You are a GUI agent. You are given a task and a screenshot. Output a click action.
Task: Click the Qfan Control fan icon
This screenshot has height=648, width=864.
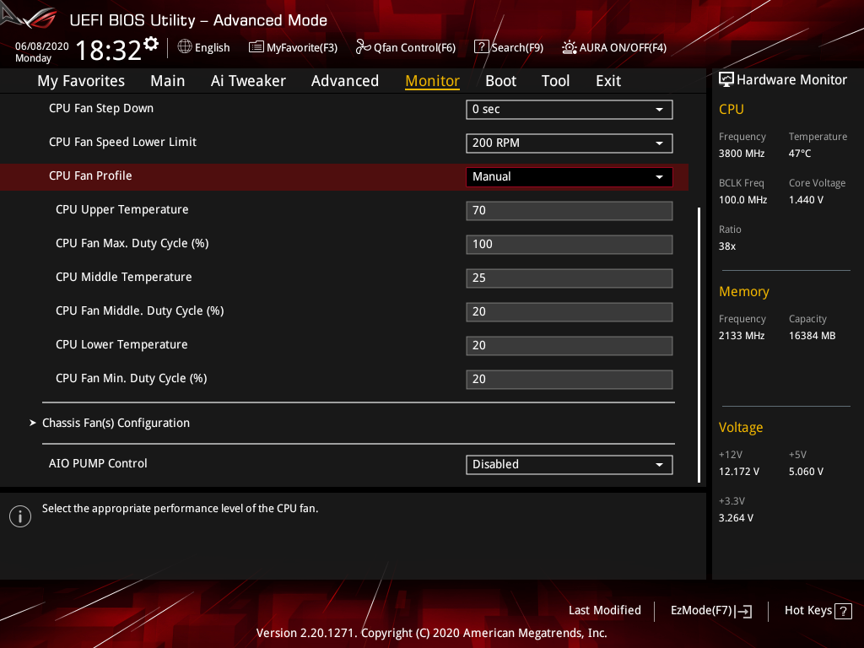coord(363,47)
